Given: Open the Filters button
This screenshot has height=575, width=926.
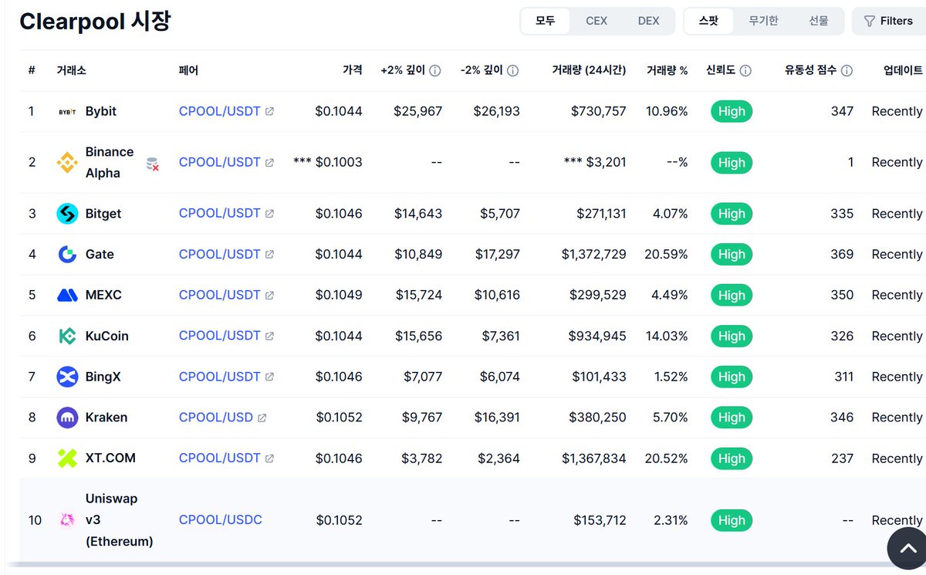Looking at the screenshot, I should (x=888, y=21).
